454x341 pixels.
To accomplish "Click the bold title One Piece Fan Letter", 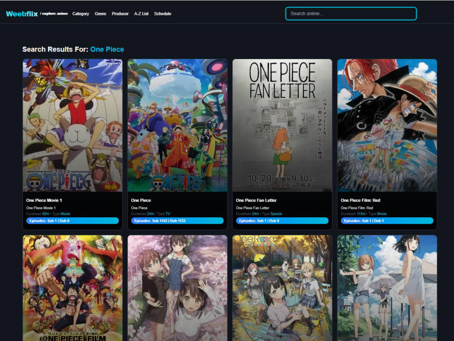I will (x=256, y=200).
